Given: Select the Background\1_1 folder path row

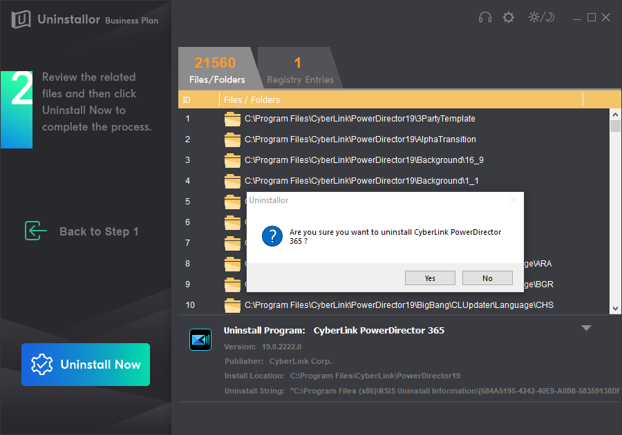Looking at the screenshot, I should pyautogui.click(x=361, y=181).
